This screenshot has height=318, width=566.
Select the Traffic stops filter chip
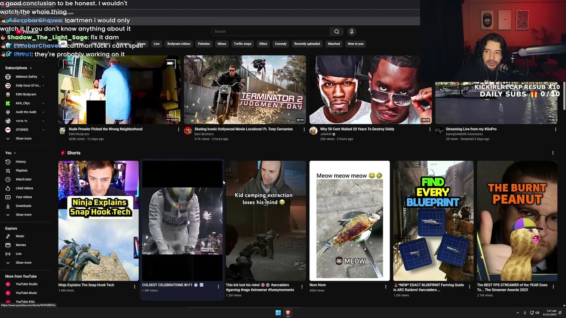pos(242,44)
